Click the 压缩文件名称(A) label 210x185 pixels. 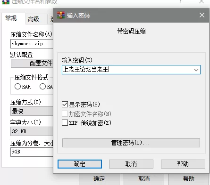click(31, 34)
